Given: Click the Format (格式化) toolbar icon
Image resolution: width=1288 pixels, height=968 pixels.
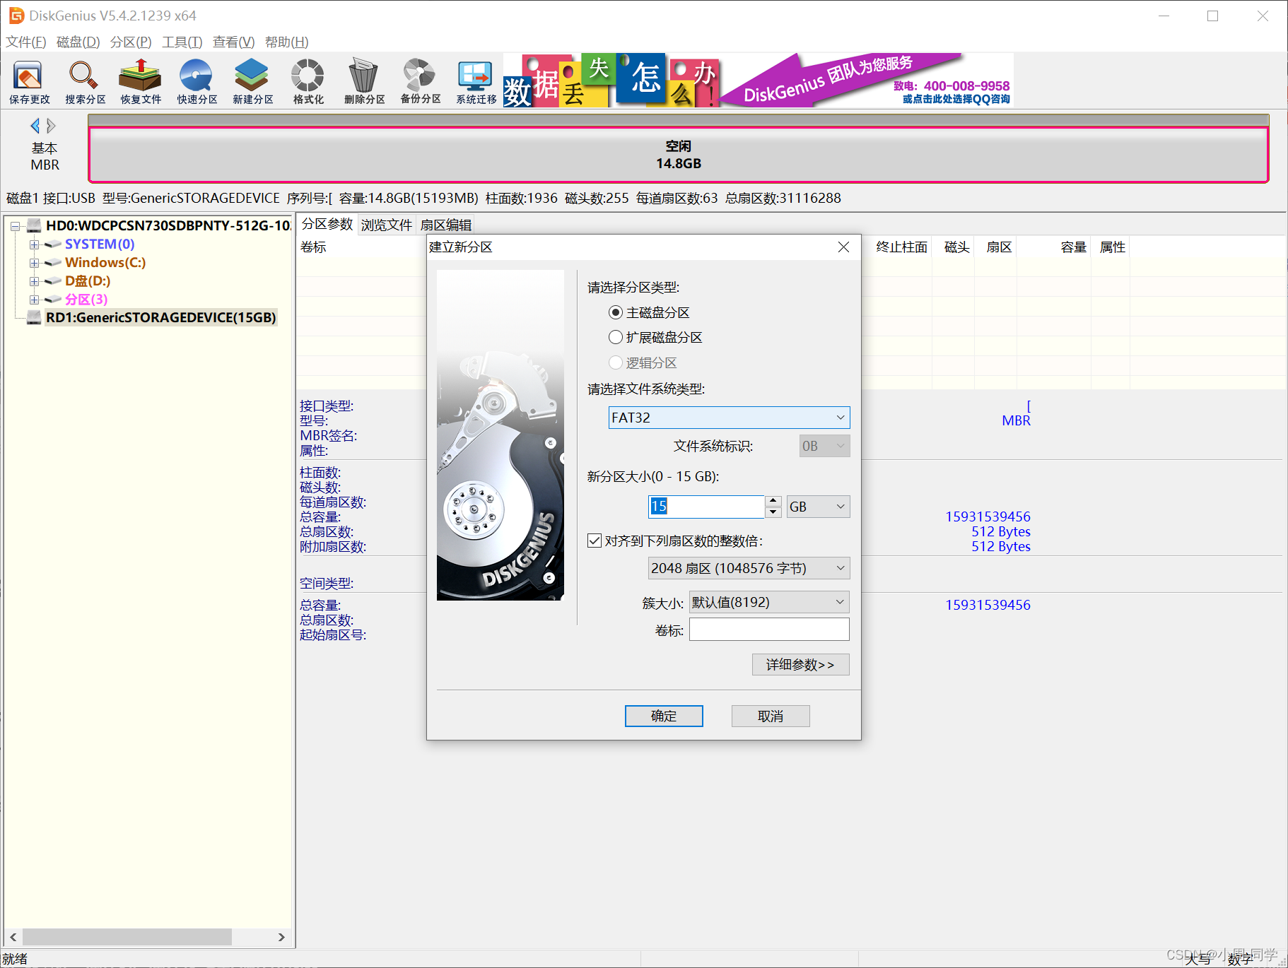Looking at the screenshot, I should pyautogui.click(x=308, y=82).
